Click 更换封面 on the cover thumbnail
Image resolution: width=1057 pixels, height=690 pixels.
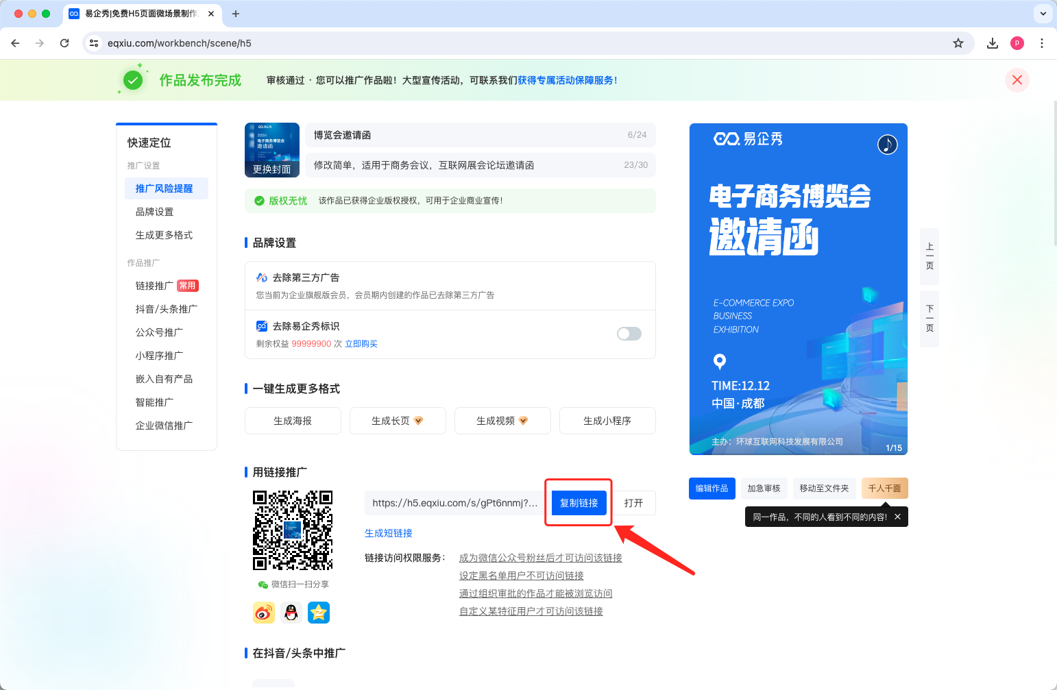[x=272, y=169]
